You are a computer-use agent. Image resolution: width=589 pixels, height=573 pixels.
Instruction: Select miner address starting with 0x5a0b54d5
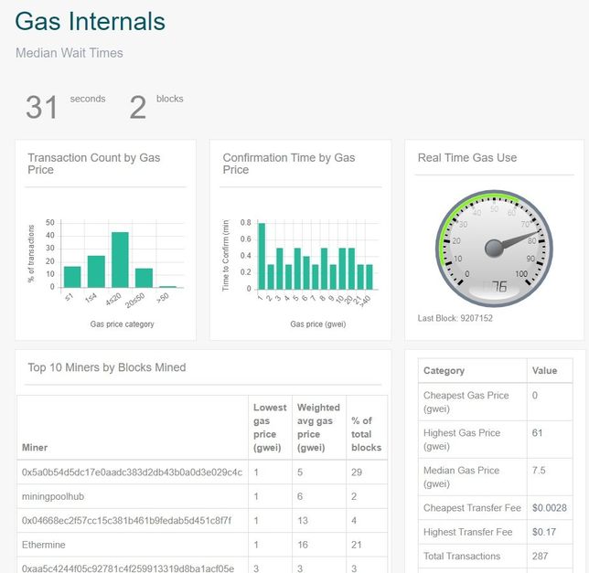pos(132,472)
